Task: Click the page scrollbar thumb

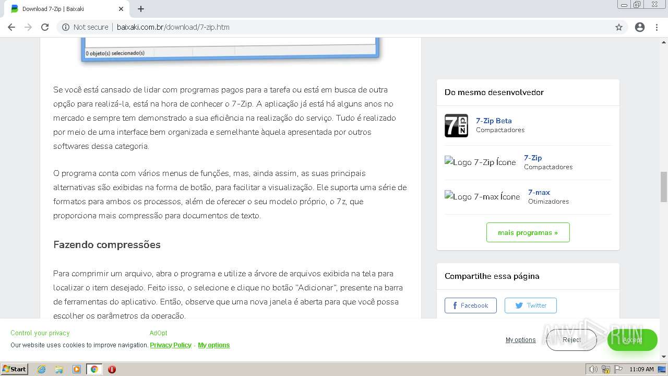Action: click(x=664, y=186)
